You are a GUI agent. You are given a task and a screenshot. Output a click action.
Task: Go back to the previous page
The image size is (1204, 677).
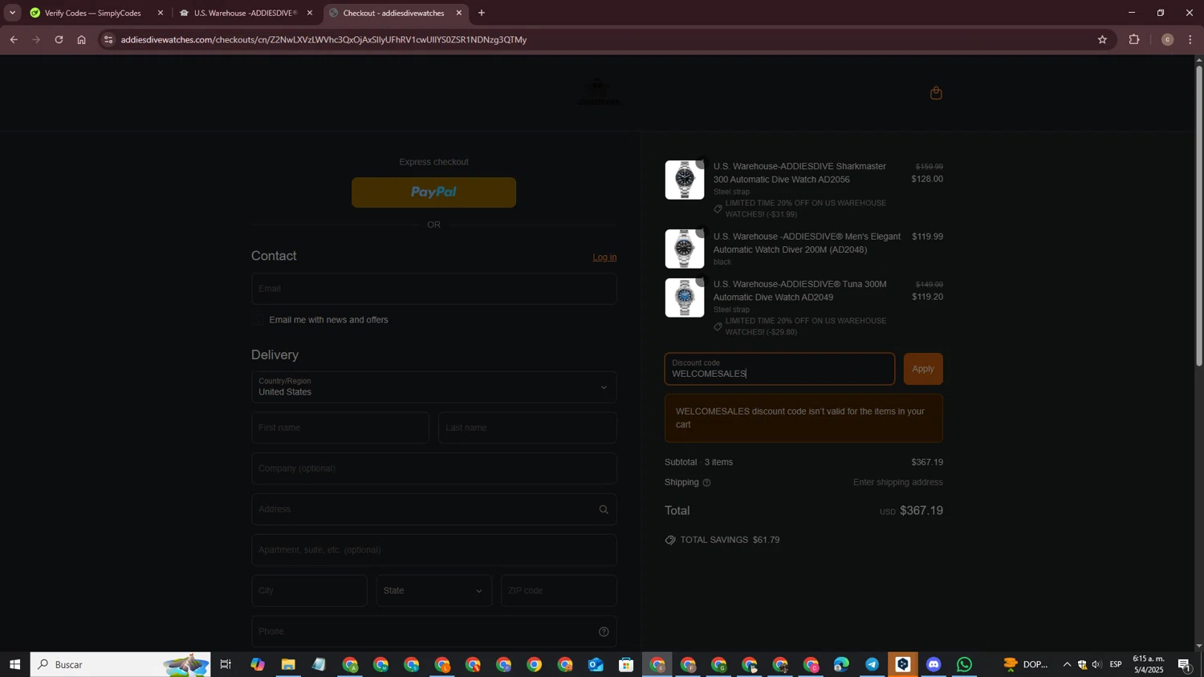pyautogui.click(x=14, y=39)
